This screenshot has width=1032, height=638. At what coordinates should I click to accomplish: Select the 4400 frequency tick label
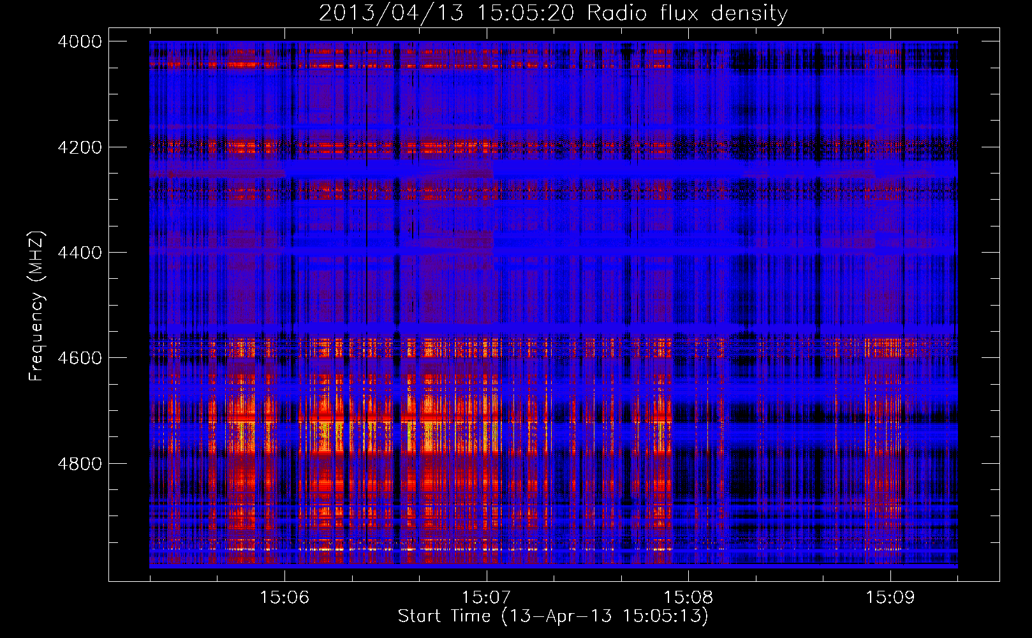coord(80,253)
